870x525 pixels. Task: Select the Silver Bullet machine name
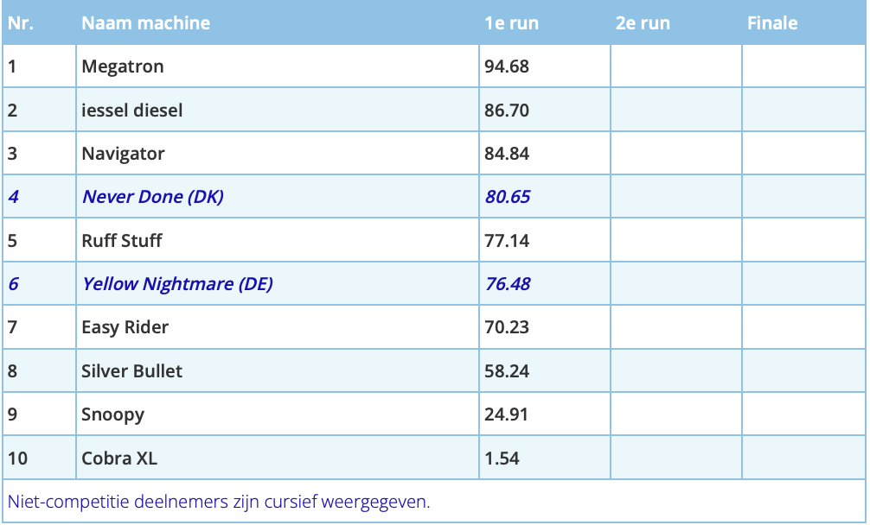tap(131, 371)
